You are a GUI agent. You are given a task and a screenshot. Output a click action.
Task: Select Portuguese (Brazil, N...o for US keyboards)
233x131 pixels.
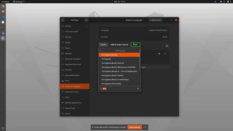(x=119, y=71)
